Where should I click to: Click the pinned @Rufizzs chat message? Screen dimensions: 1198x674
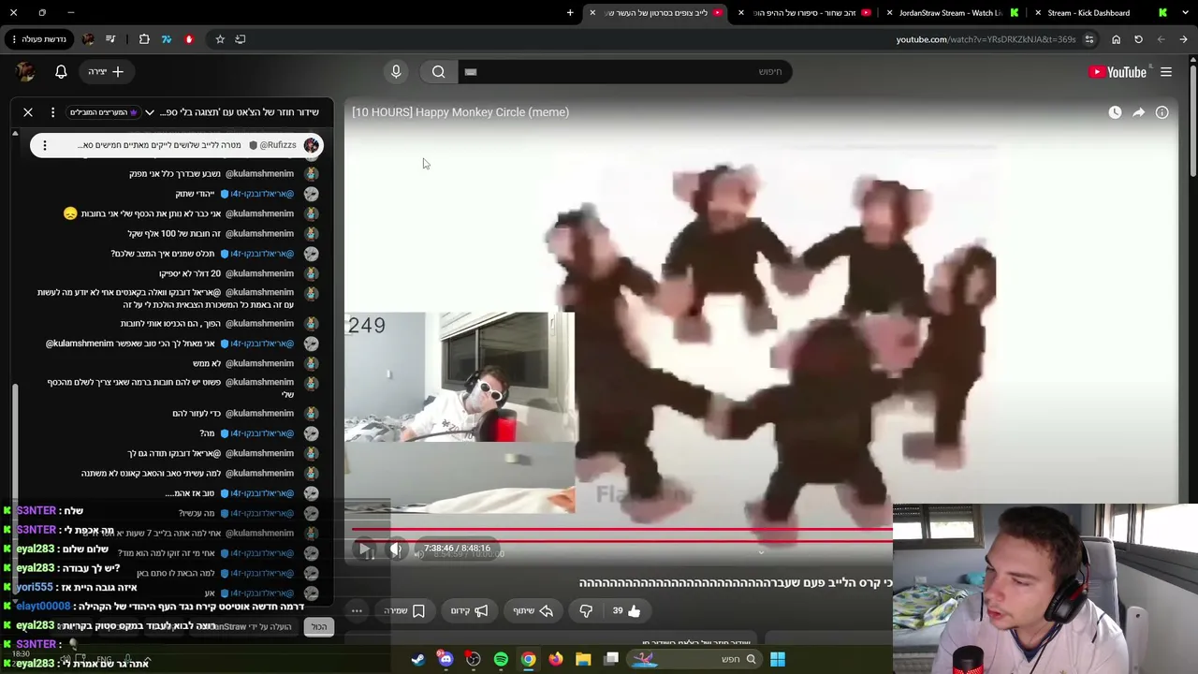pyautogui.click(x=176, y=145)
